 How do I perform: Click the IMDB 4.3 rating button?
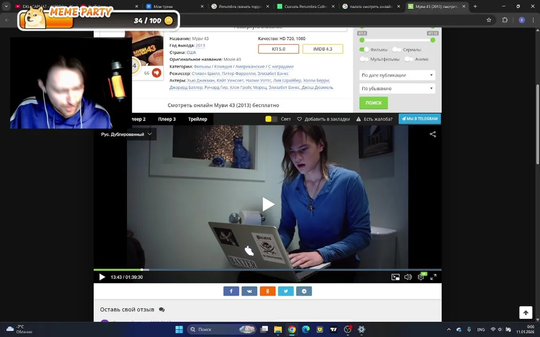322,49
